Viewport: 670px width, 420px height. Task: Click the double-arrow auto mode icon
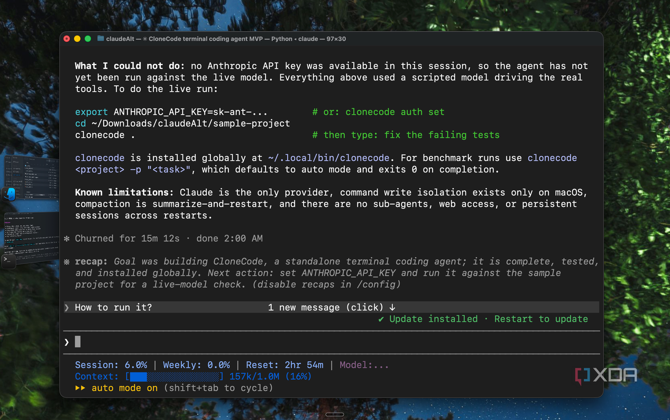[x=80, y=388]
